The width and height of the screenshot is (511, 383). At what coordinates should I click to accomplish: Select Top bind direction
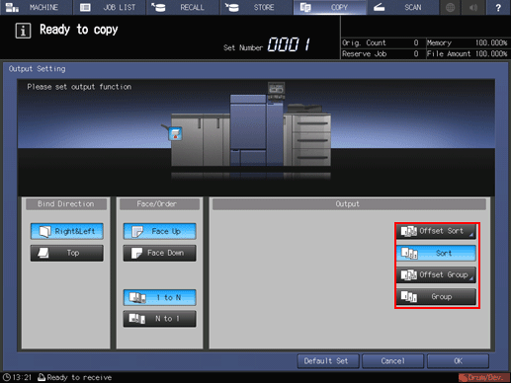pyautogui.click(x=67, y=253)
